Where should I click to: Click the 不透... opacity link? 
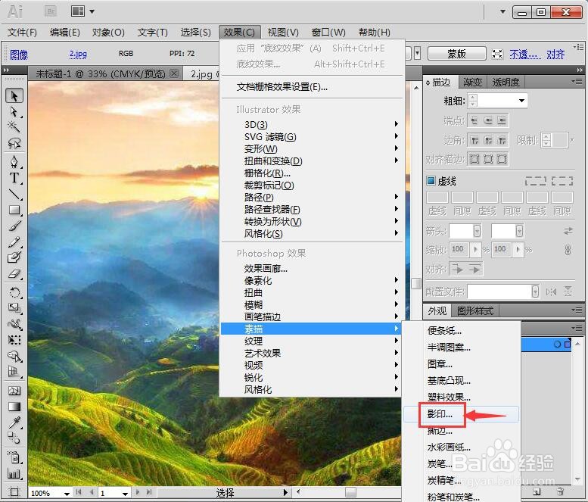coord(525,55)
